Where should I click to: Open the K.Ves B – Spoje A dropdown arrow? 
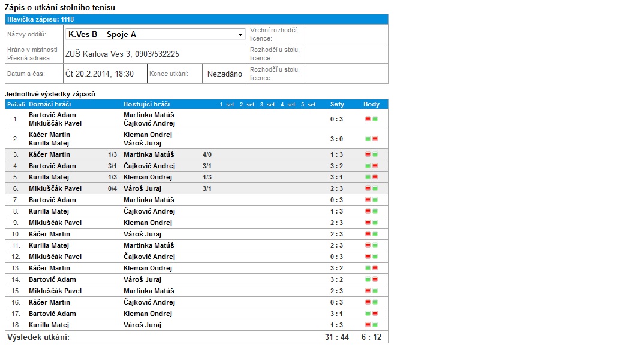pyautogui.click(x=240, y=35)
